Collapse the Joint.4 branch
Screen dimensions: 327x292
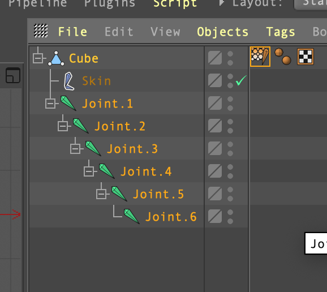89,171
